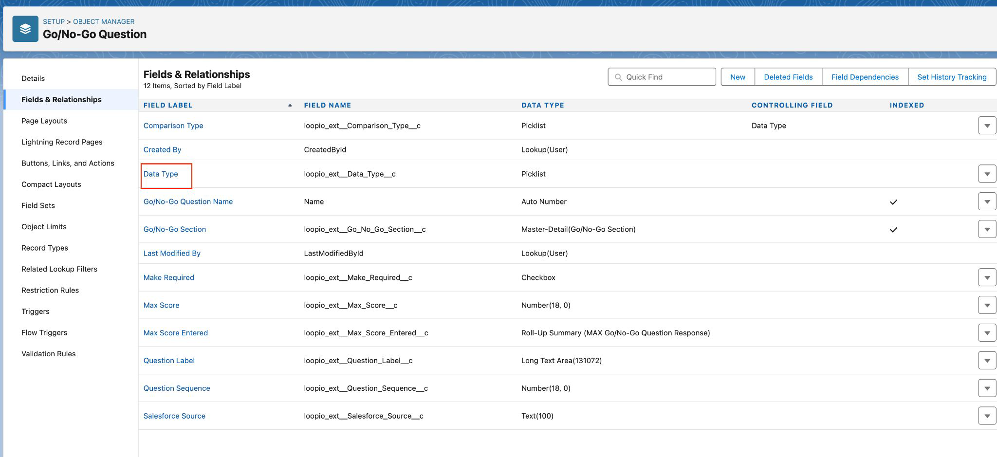Open the Go/No-Go Question Name field
Screen dimensions: 997x457
[x=188, y=201]
